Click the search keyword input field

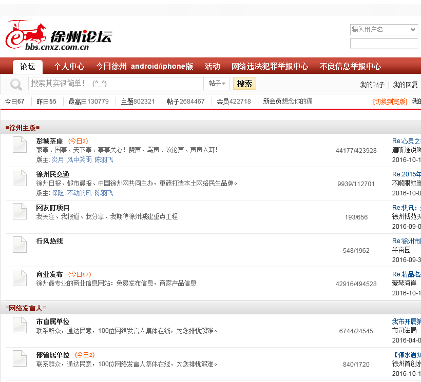[x=116, y=84]
